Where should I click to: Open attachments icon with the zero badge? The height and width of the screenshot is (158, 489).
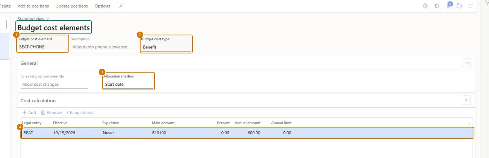click(449, 5)
